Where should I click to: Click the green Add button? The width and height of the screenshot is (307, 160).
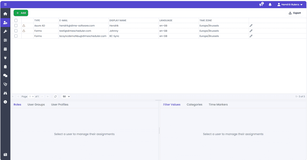[x=21, y=13]
